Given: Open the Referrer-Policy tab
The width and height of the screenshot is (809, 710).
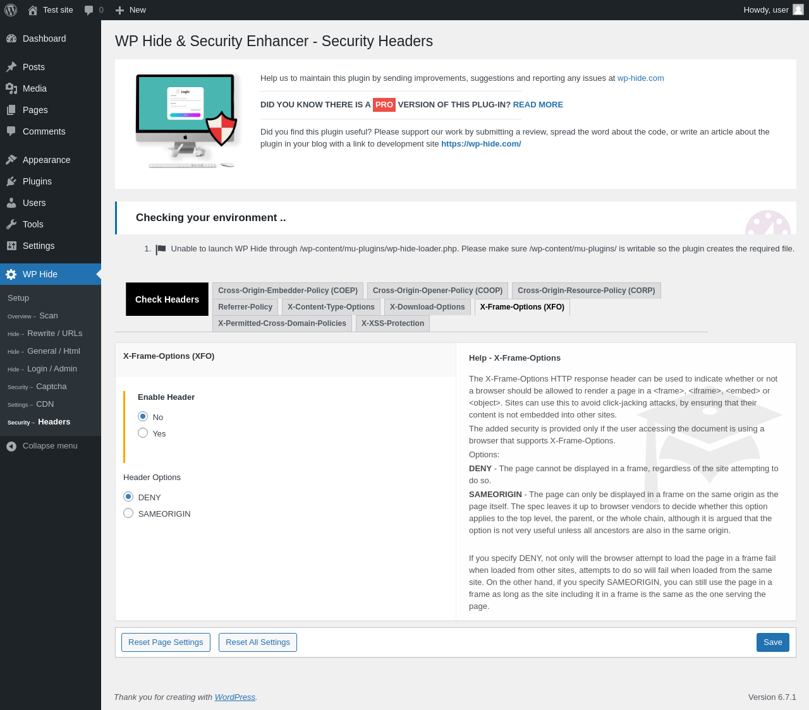Looking at the screenshot, I should (x=245, y=307).
